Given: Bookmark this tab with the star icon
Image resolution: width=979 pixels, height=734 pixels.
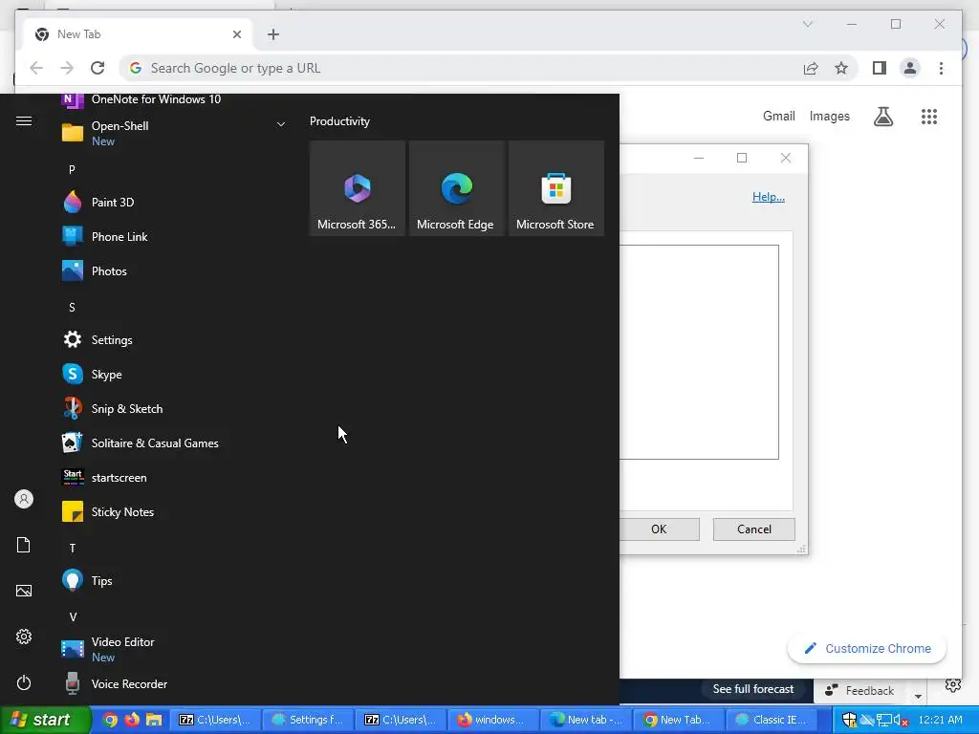Looking at the screenshot, I should (x=841, y=68).
